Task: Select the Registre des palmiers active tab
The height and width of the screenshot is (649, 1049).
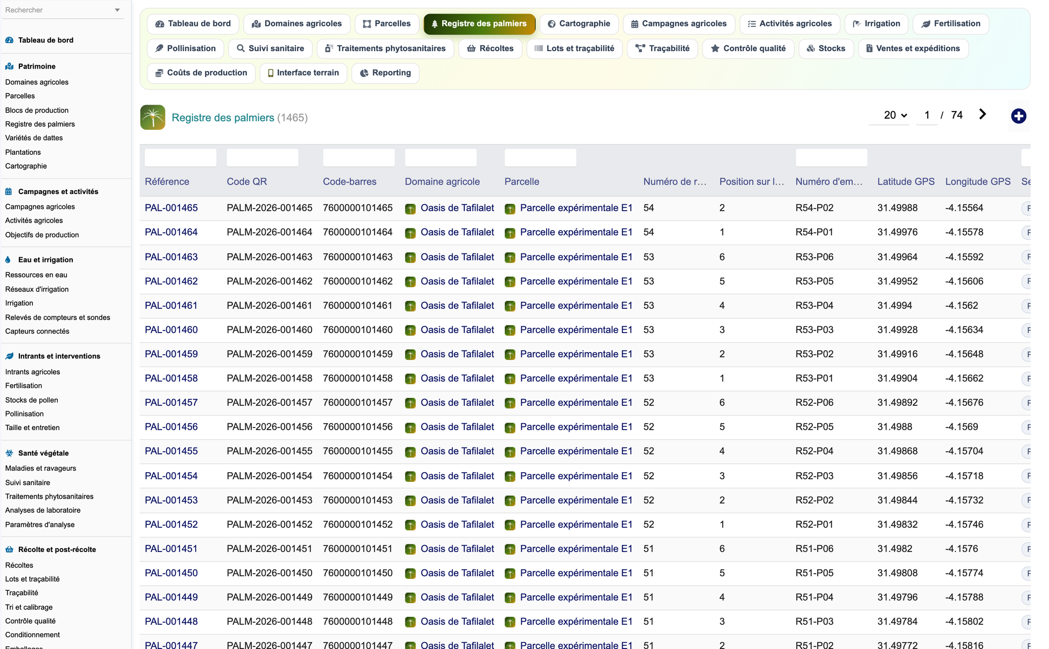Action: pos(479,24)
